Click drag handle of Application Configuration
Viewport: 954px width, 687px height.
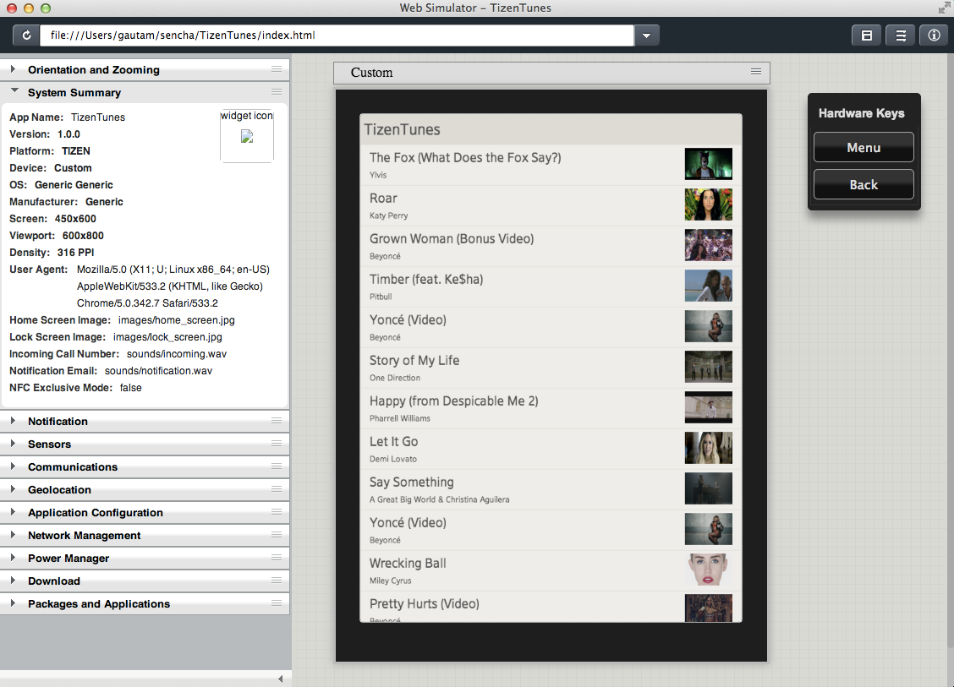click(x=277, y=511)
